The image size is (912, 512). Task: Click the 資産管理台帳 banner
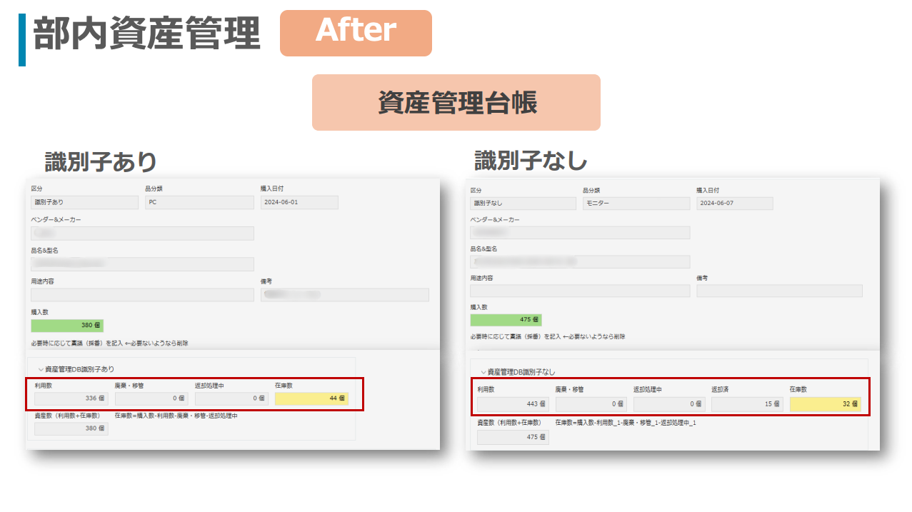[456, 103]
